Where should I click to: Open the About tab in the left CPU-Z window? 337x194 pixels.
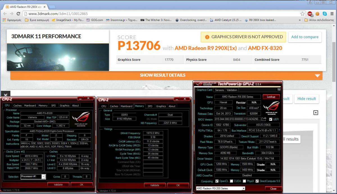[x=76, y=106]
